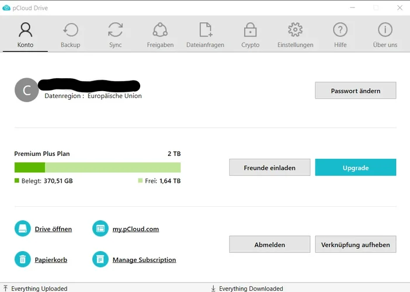410x292 pixels.
Task: Open the Einstellungen gear icon
Action: (295, 30)
